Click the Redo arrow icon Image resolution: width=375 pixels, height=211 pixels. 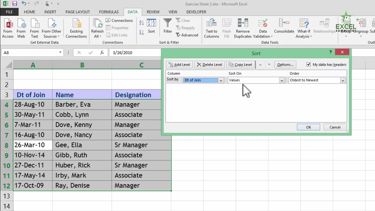pyautogui.click(x=36, y=4)
